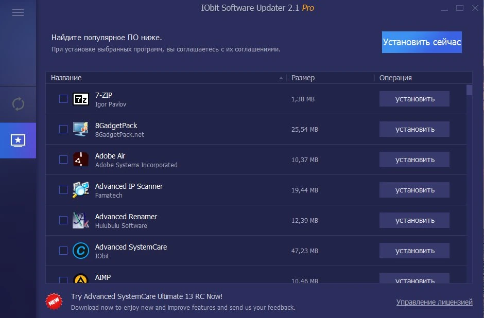Click the 47,23 MB size value
Screen dimensions: 484x318
(305, 251)
